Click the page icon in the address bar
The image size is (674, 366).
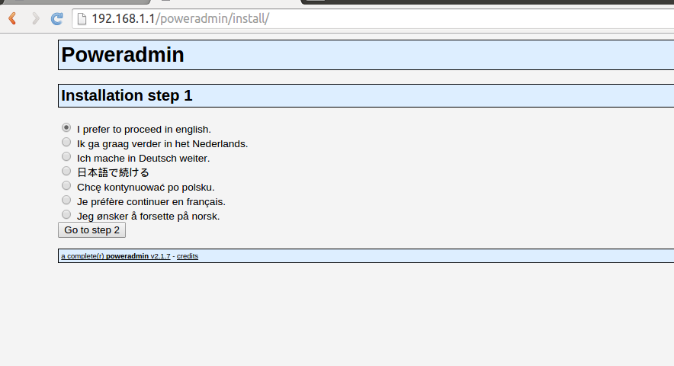click(x=82, y=18)
